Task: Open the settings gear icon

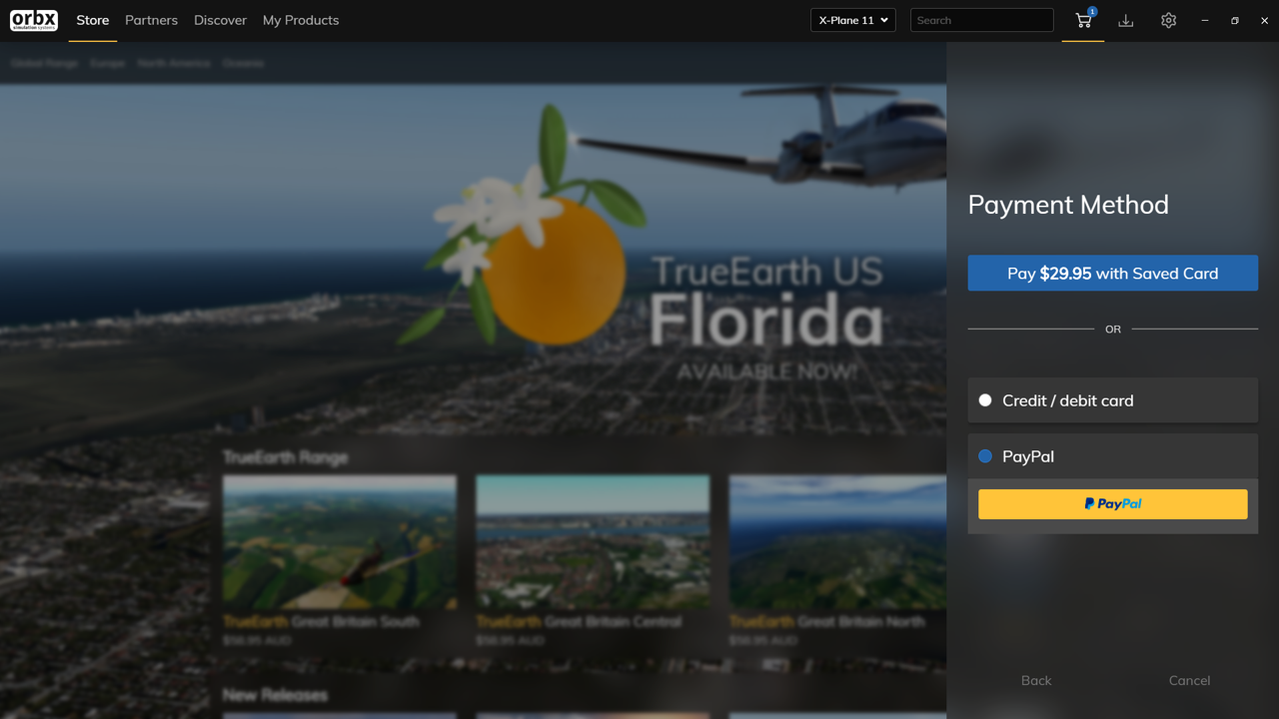Action: pos(1168,20)
